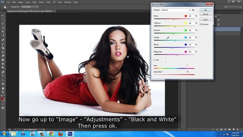Screen dimensions: 243x137
Task: Select the Zoom tool
Action: tap(3, 92)
